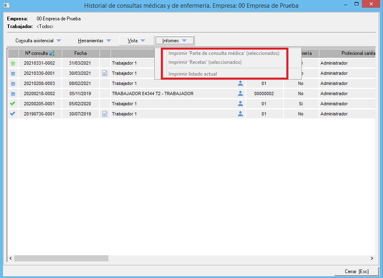
Task: Open the document icon in row 20190730-0001
Action: pos(105,114)
